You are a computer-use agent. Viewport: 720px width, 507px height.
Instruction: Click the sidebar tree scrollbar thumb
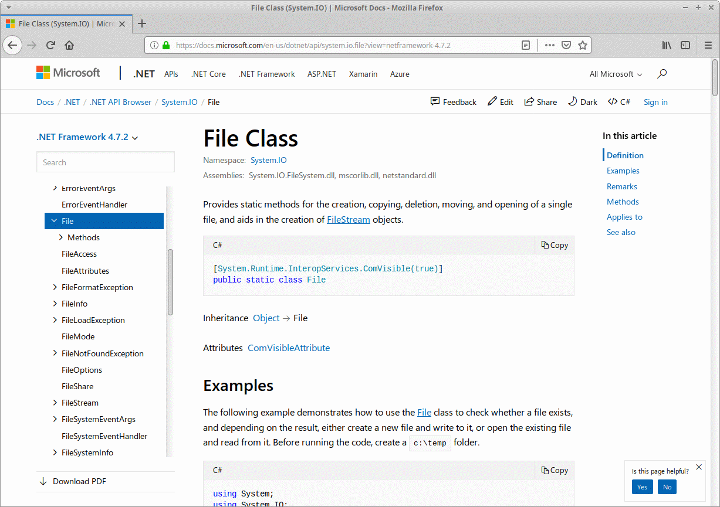[x=170, y=283]
